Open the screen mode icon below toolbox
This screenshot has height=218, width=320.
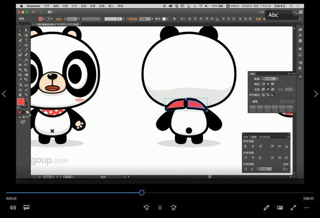pyautogui.click(x=23, y=122)
